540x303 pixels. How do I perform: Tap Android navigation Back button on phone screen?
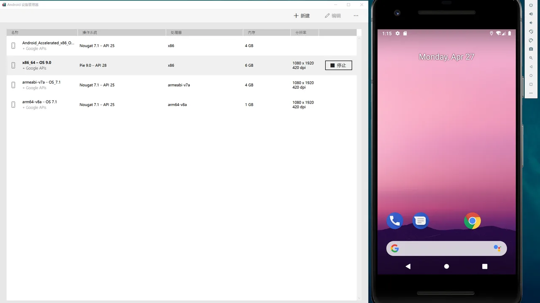point(408,266)
